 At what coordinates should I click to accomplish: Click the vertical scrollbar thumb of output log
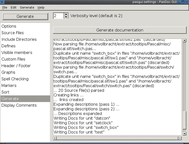[184, 120]
